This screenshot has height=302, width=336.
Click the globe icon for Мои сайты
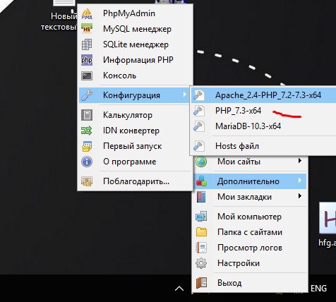(x=201, y=162)
